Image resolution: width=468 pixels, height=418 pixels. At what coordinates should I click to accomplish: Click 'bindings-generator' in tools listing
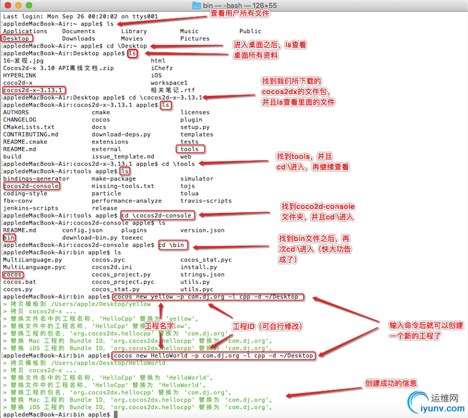tap(36, 179)
